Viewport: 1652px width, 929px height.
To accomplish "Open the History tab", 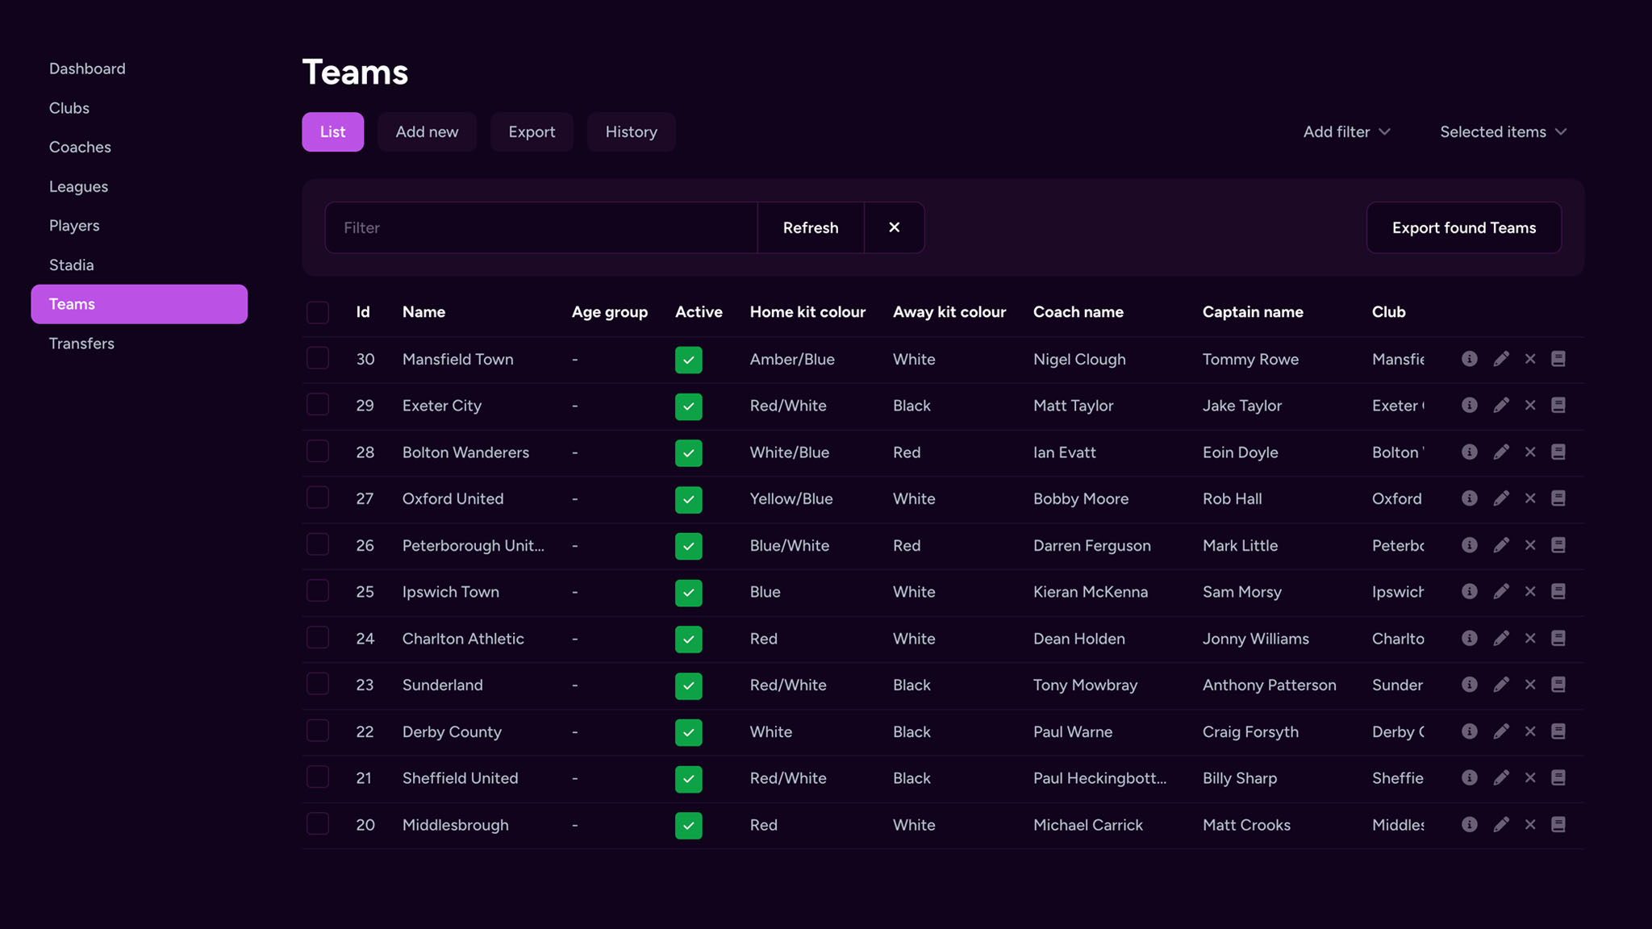I will pos(631,131).
